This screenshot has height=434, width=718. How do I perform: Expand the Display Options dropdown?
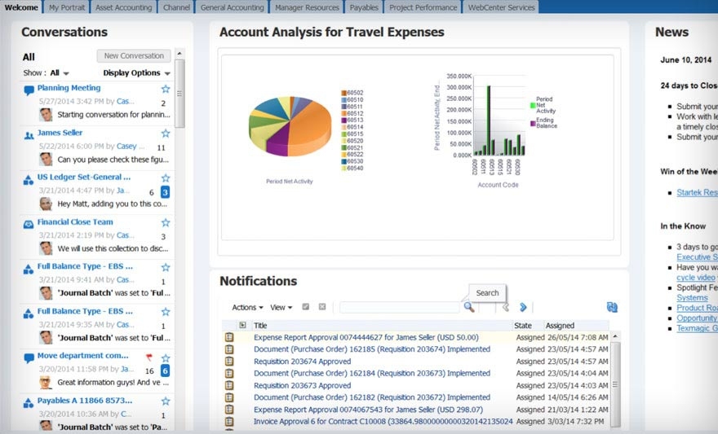[x=135, y=73]
